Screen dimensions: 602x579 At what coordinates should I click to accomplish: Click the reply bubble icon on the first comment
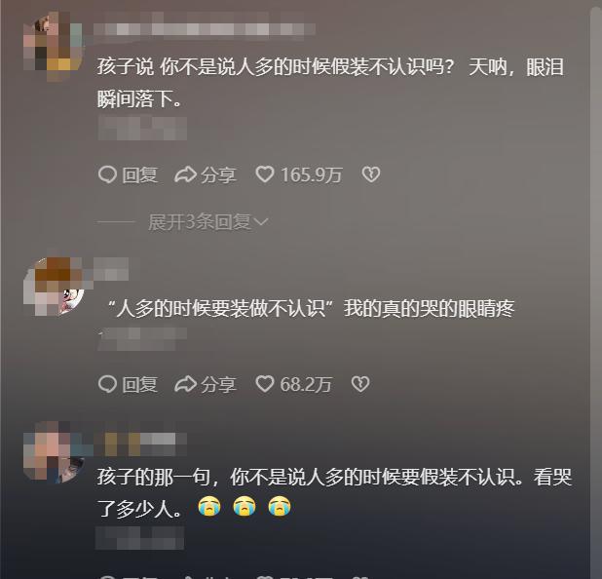(x=107, y=174)
